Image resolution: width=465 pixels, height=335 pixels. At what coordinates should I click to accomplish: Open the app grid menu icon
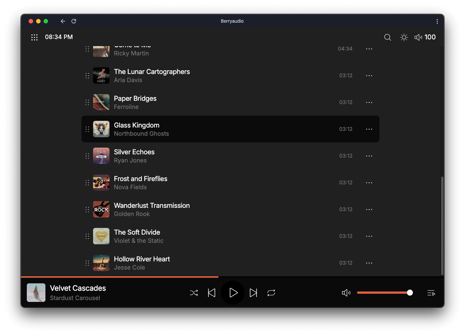[x=34, y=37]
